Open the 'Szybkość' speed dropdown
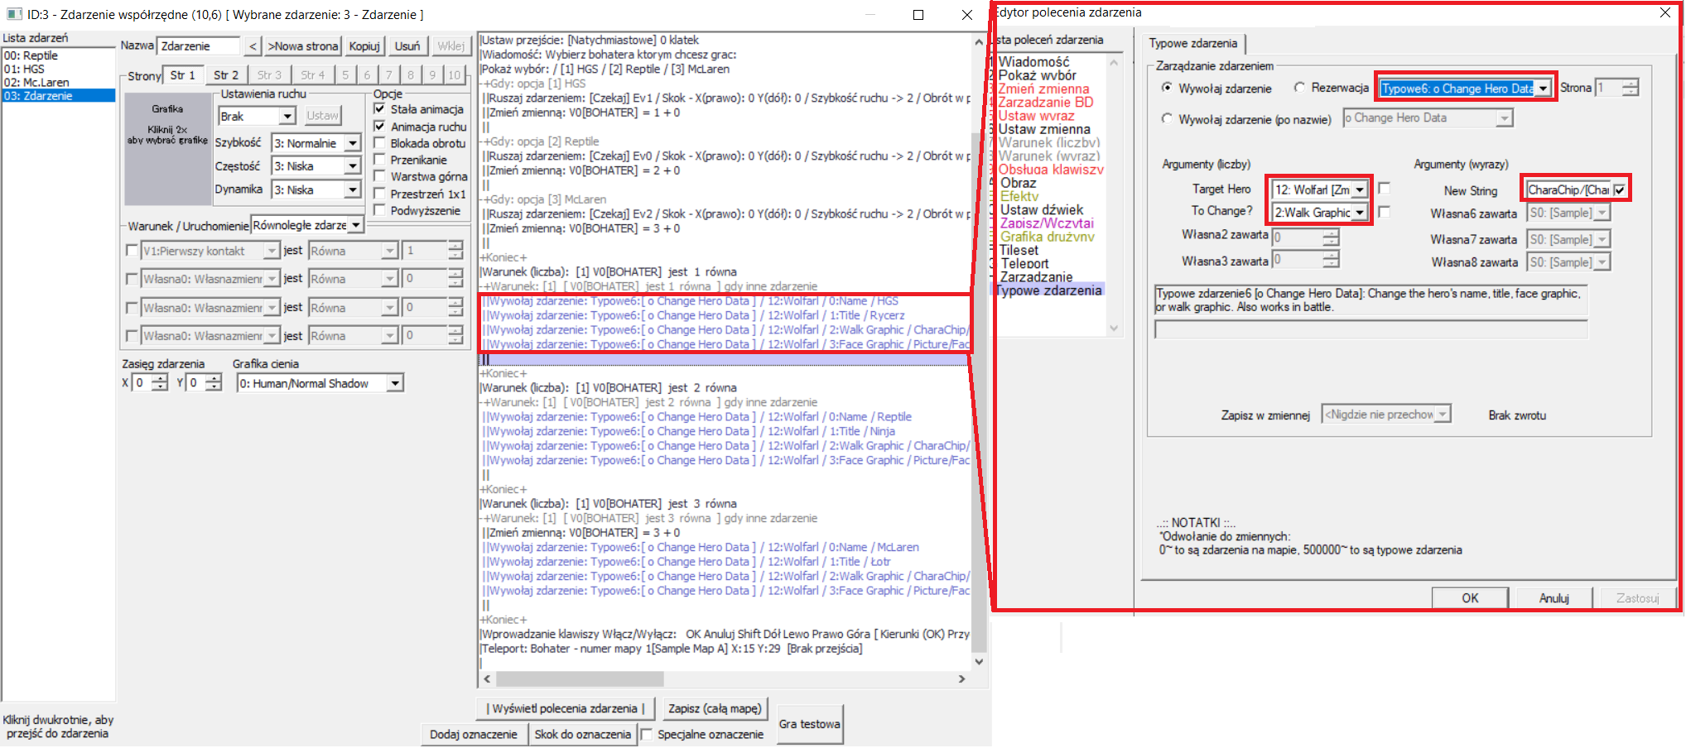Image resolution: width=1686 pixels, height=748 pixels. tap(353, 143)
